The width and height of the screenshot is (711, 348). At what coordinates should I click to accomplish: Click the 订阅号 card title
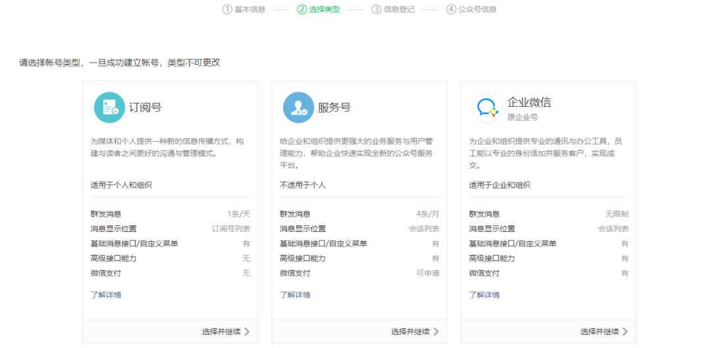point(145,107)
